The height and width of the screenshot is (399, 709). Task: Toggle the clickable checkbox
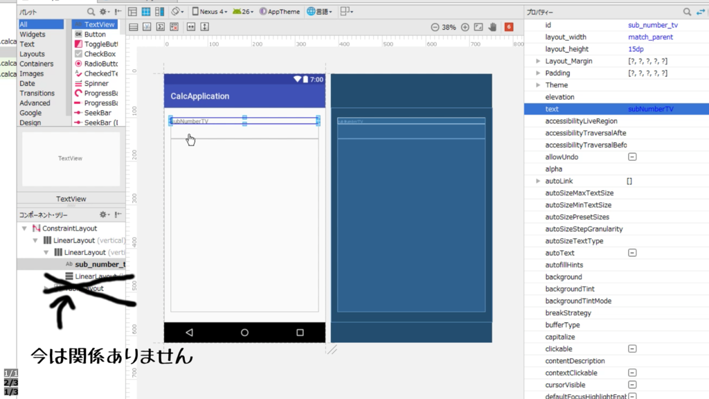(632, 349)
